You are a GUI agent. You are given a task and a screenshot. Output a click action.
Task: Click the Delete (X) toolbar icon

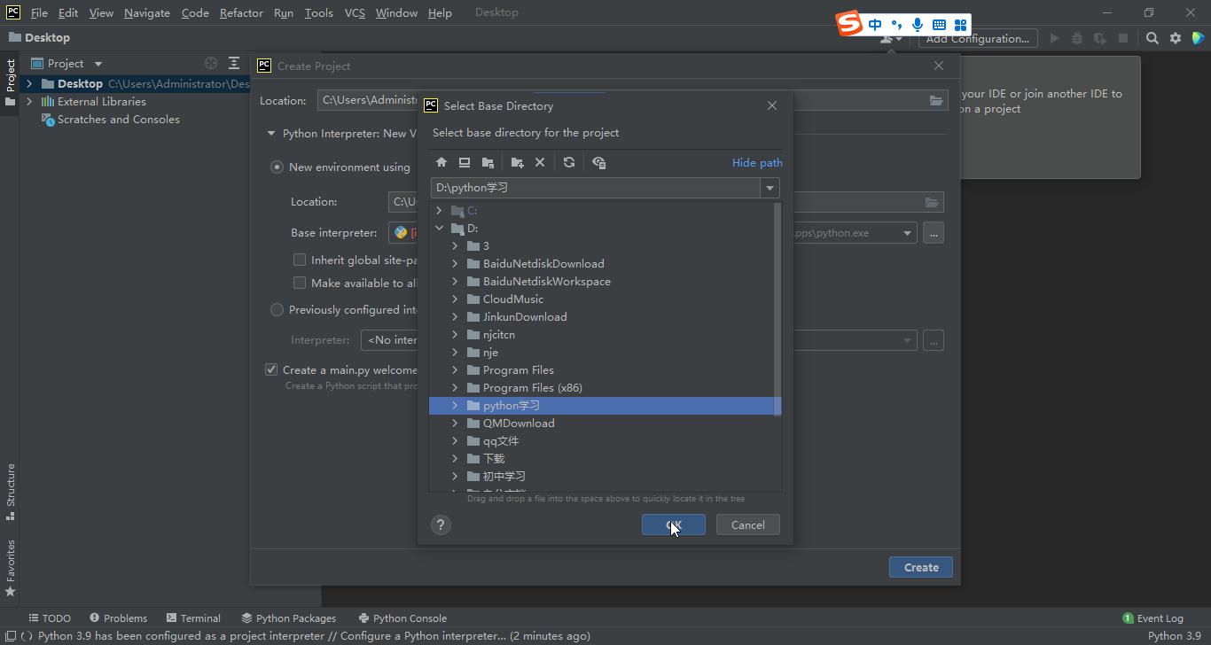tap(540, 162)
